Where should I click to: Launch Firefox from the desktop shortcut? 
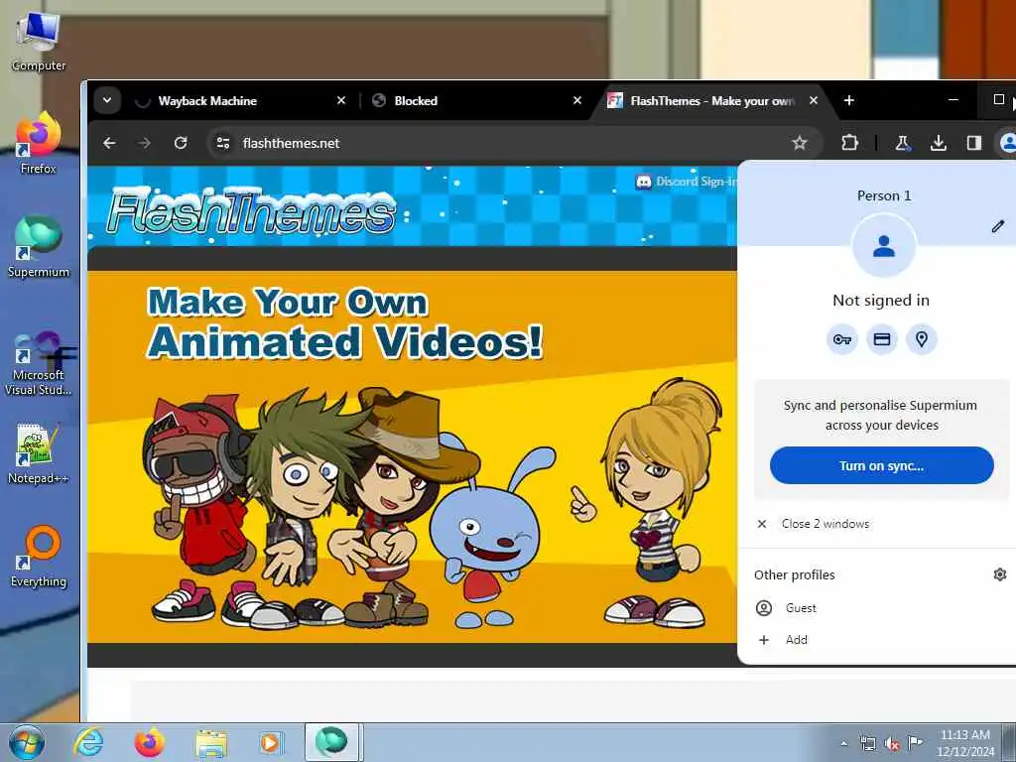click(39, 144)
